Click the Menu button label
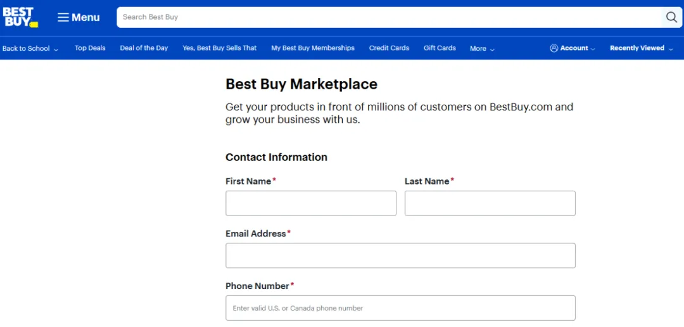 [85, 17]
